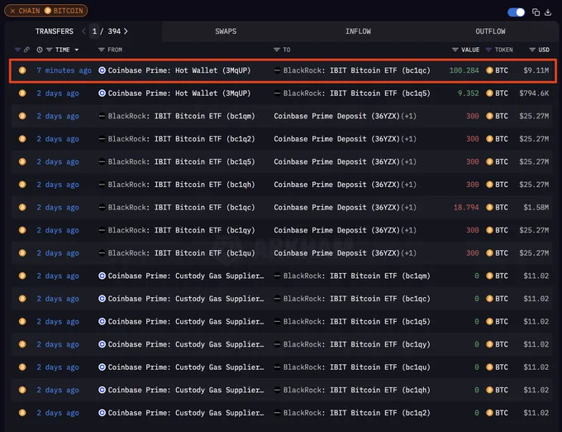562x432 pixels.
Task: Click Coinbase logo in bc1qy gas row
Action: (x=102, y=344)
